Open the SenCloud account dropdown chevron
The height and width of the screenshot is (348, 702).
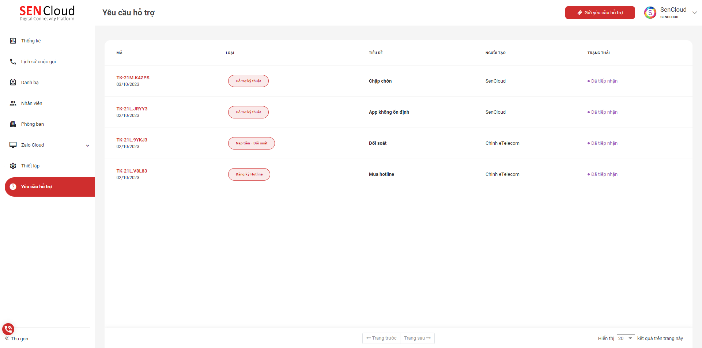click(694, 13)
